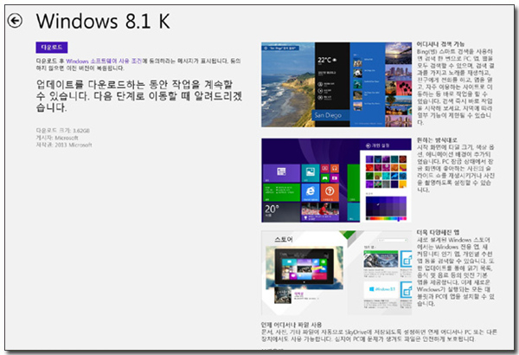519x355 pixels.
Task: Select the 다운로드 크기: 3.62GB text
Action: tap(63, 131)
